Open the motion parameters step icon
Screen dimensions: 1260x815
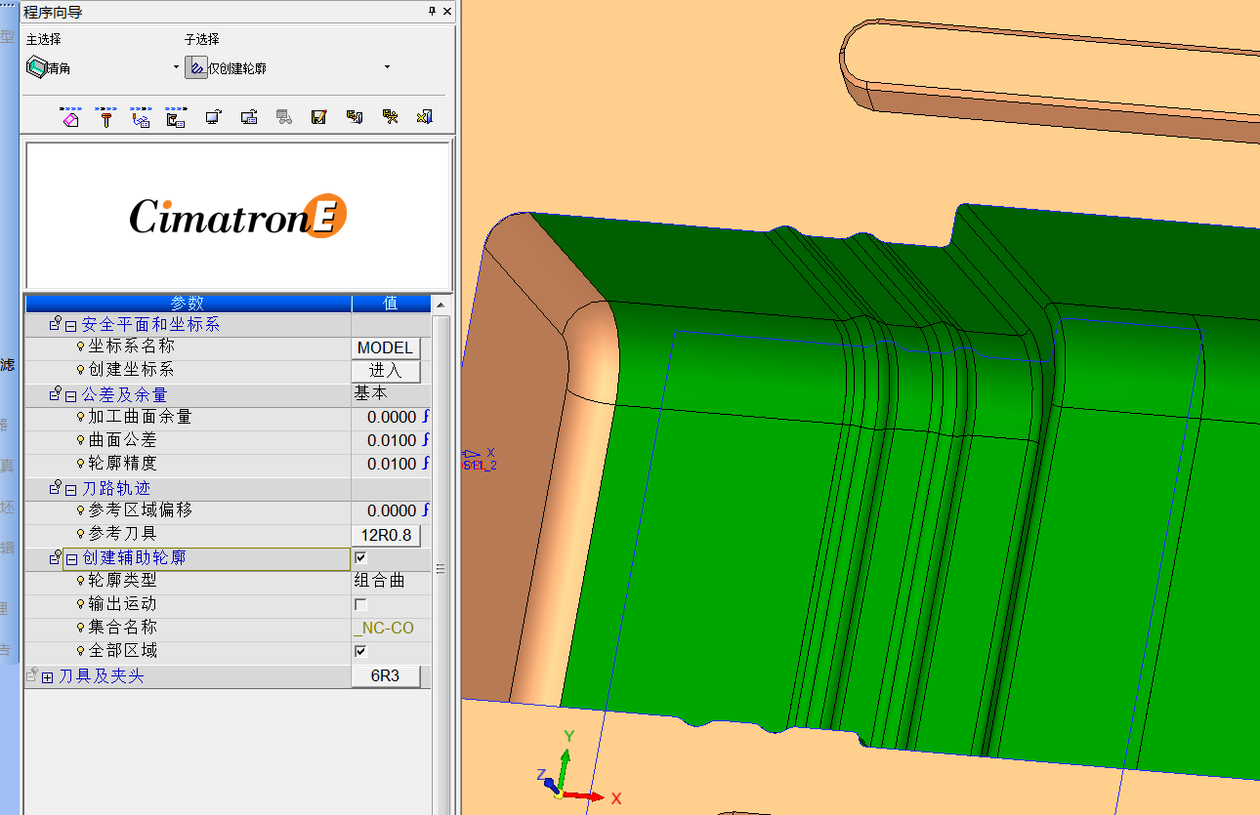coord(141,118)
